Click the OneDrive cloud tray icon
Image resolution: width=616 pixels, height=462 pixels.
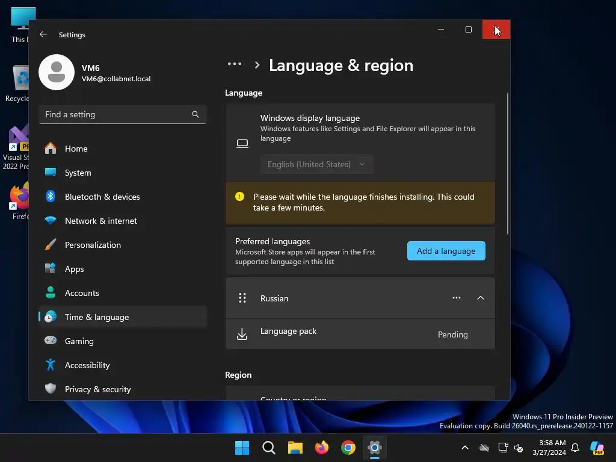[484, 448]
